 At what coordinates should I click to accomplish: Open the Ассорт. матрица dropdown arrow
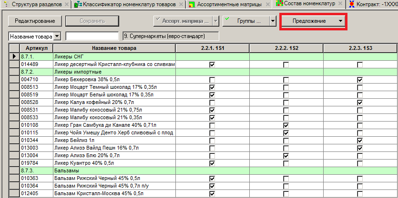215,21
